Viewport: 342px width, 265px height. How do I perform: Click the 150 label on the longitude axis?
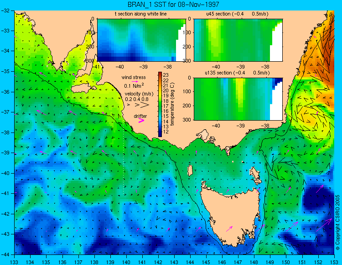286,262
